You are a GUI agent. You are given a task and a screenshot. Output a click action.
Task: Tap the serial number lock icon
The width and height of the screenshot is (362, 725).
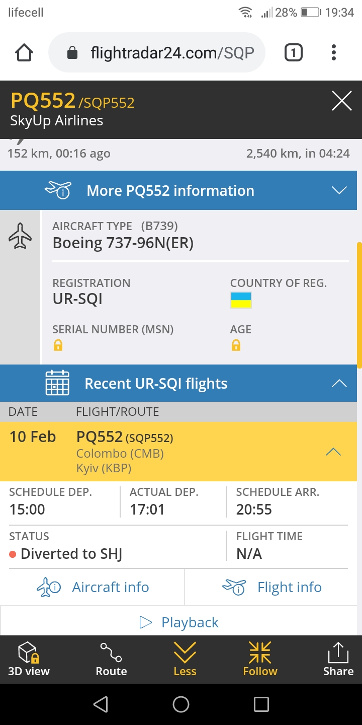pyautogui.click(x=58, y=345)
